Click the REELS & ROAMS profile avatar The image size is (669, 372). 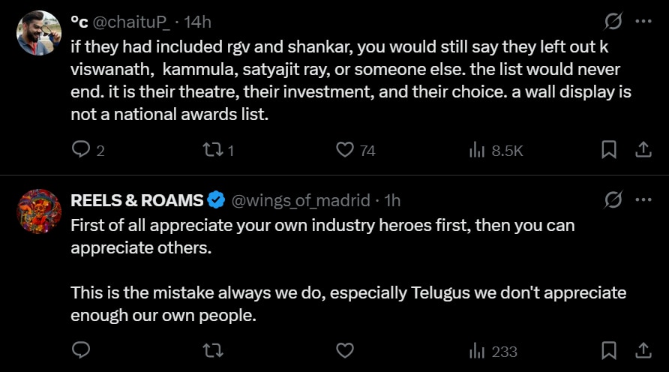point(39,211)
